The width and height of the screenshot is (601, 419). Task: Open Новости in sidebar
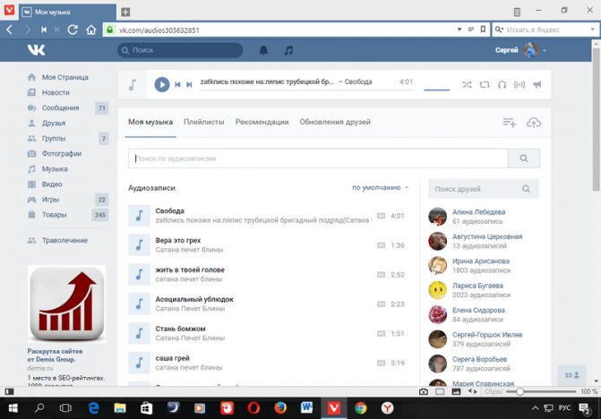pos(56,93)
